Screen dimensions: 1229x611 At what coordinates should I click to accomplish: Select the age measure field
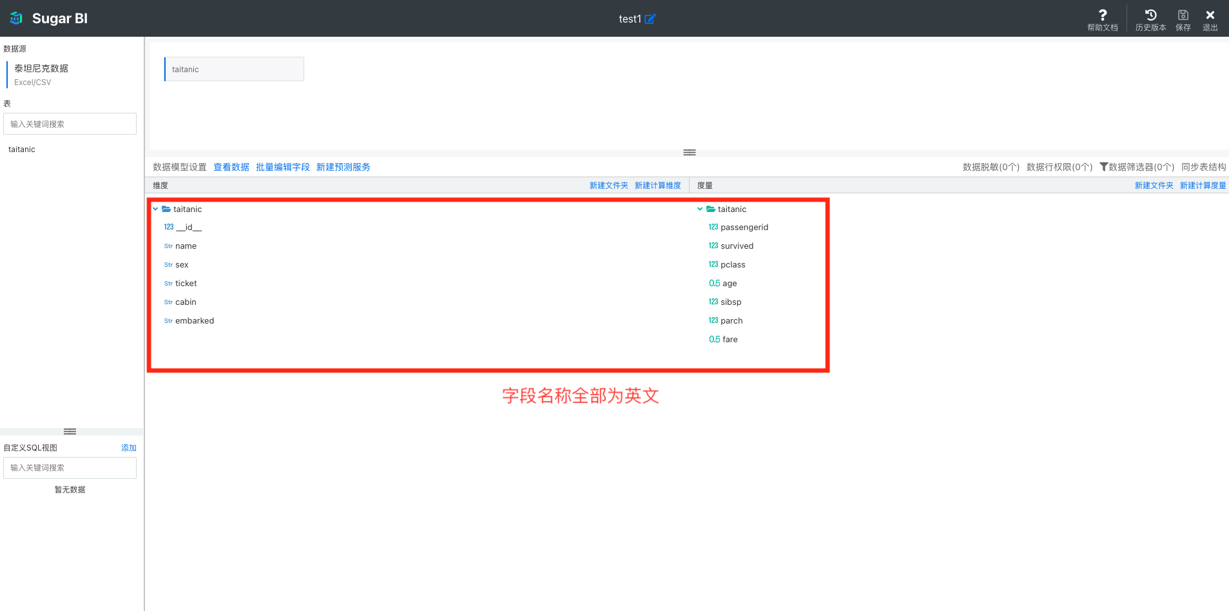(x=730, y=284)
